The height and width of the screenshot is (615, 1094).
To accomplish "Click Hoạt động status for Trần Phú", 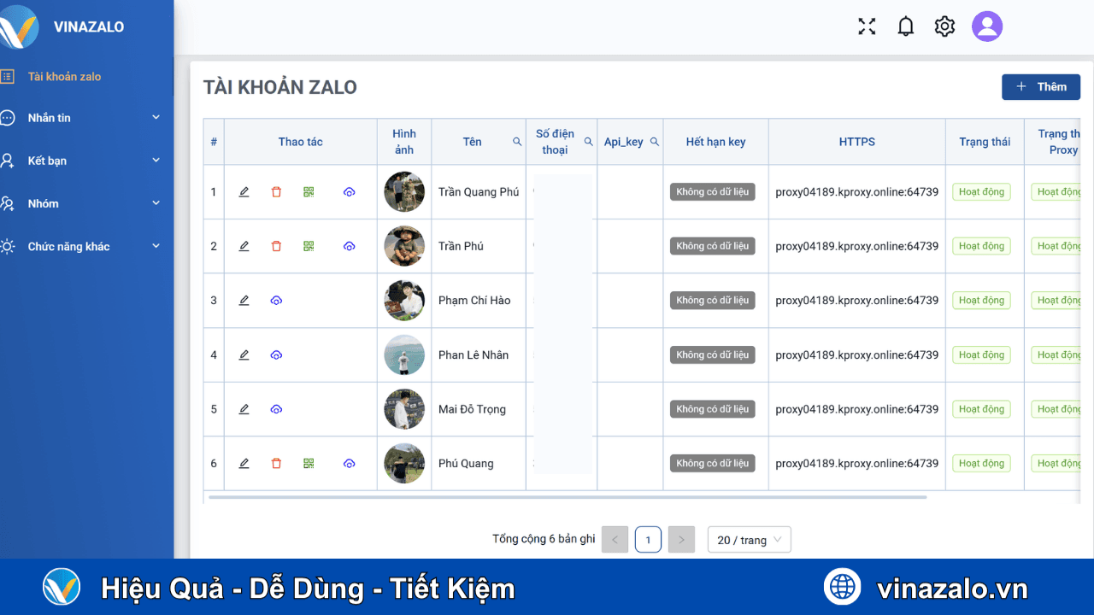I will (981, 246).
